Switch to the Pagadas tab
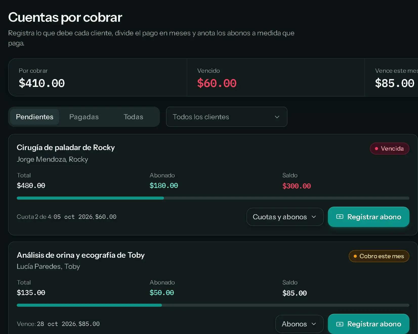This screenshot has height=334, width=418. pos(84,117)
